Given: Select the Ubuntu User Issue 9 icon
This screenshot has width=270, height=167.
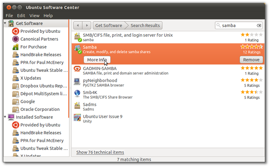Looking at the screenshot, I should (x=77, y=118).
